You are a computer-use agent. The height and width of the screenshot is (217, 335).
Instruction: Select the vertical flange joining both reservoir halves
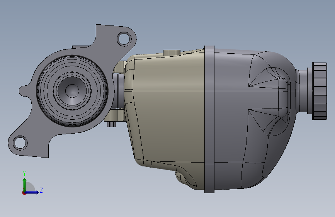[x=209, y=119]
